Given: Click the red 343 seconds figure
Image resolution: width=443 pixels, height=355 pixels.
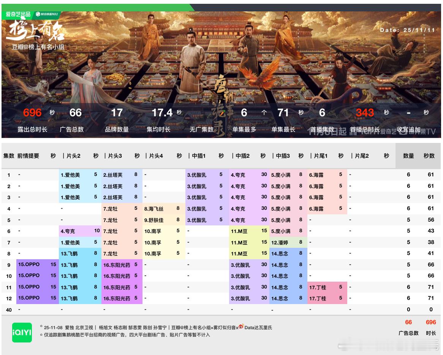Looking at the screenshot, I should [x=365, y=113].
